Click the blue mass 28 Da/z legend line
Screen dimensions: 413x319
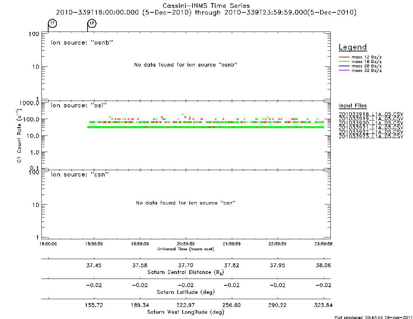pyautogui.click(x=344, y=66)
